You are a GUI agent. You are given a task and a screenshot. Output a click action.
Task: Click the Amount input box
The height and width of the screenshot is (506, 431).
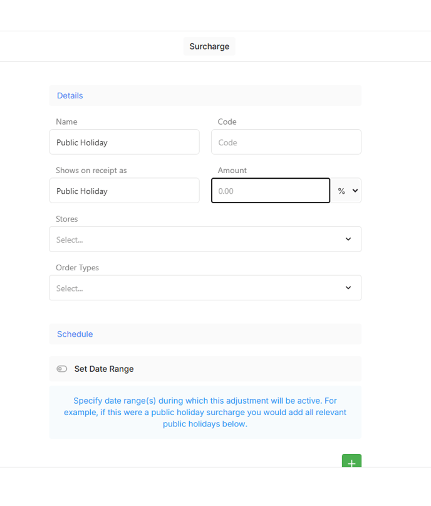[x=270, y=191]
